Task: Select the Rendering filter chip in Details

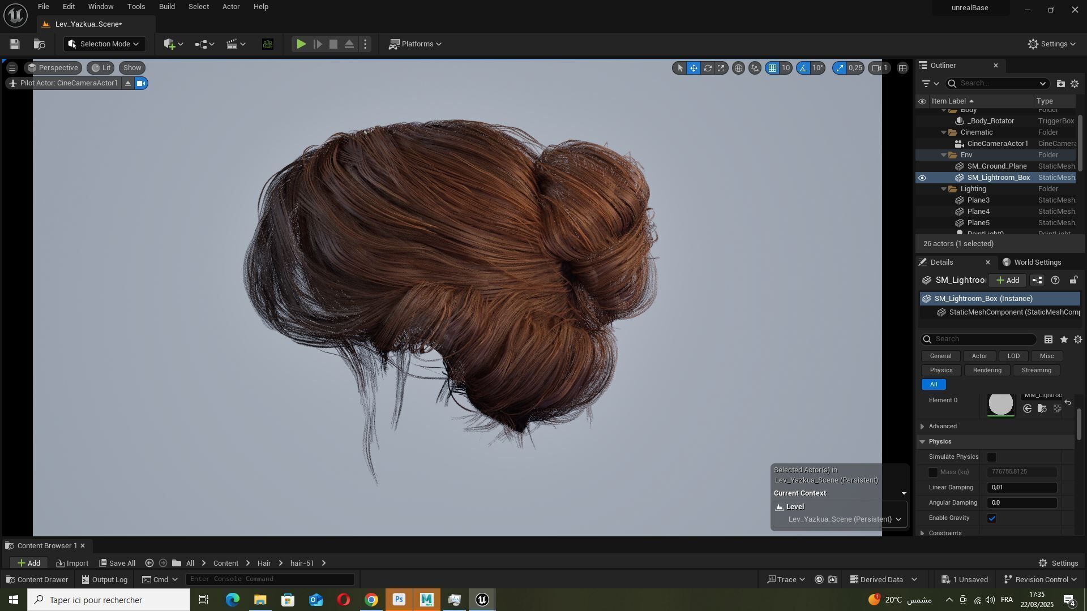Action: point(987,371)
